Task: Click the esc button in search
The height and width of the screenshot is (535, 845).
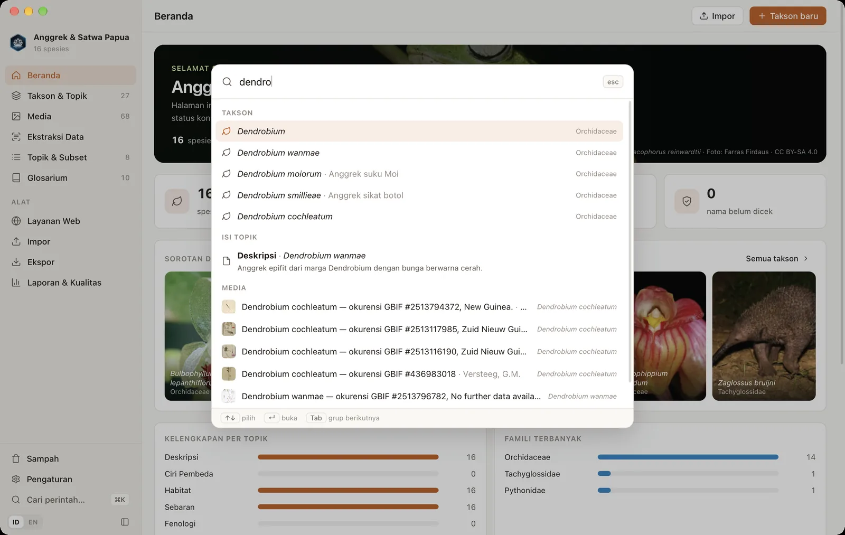Action: pos(613,82)
